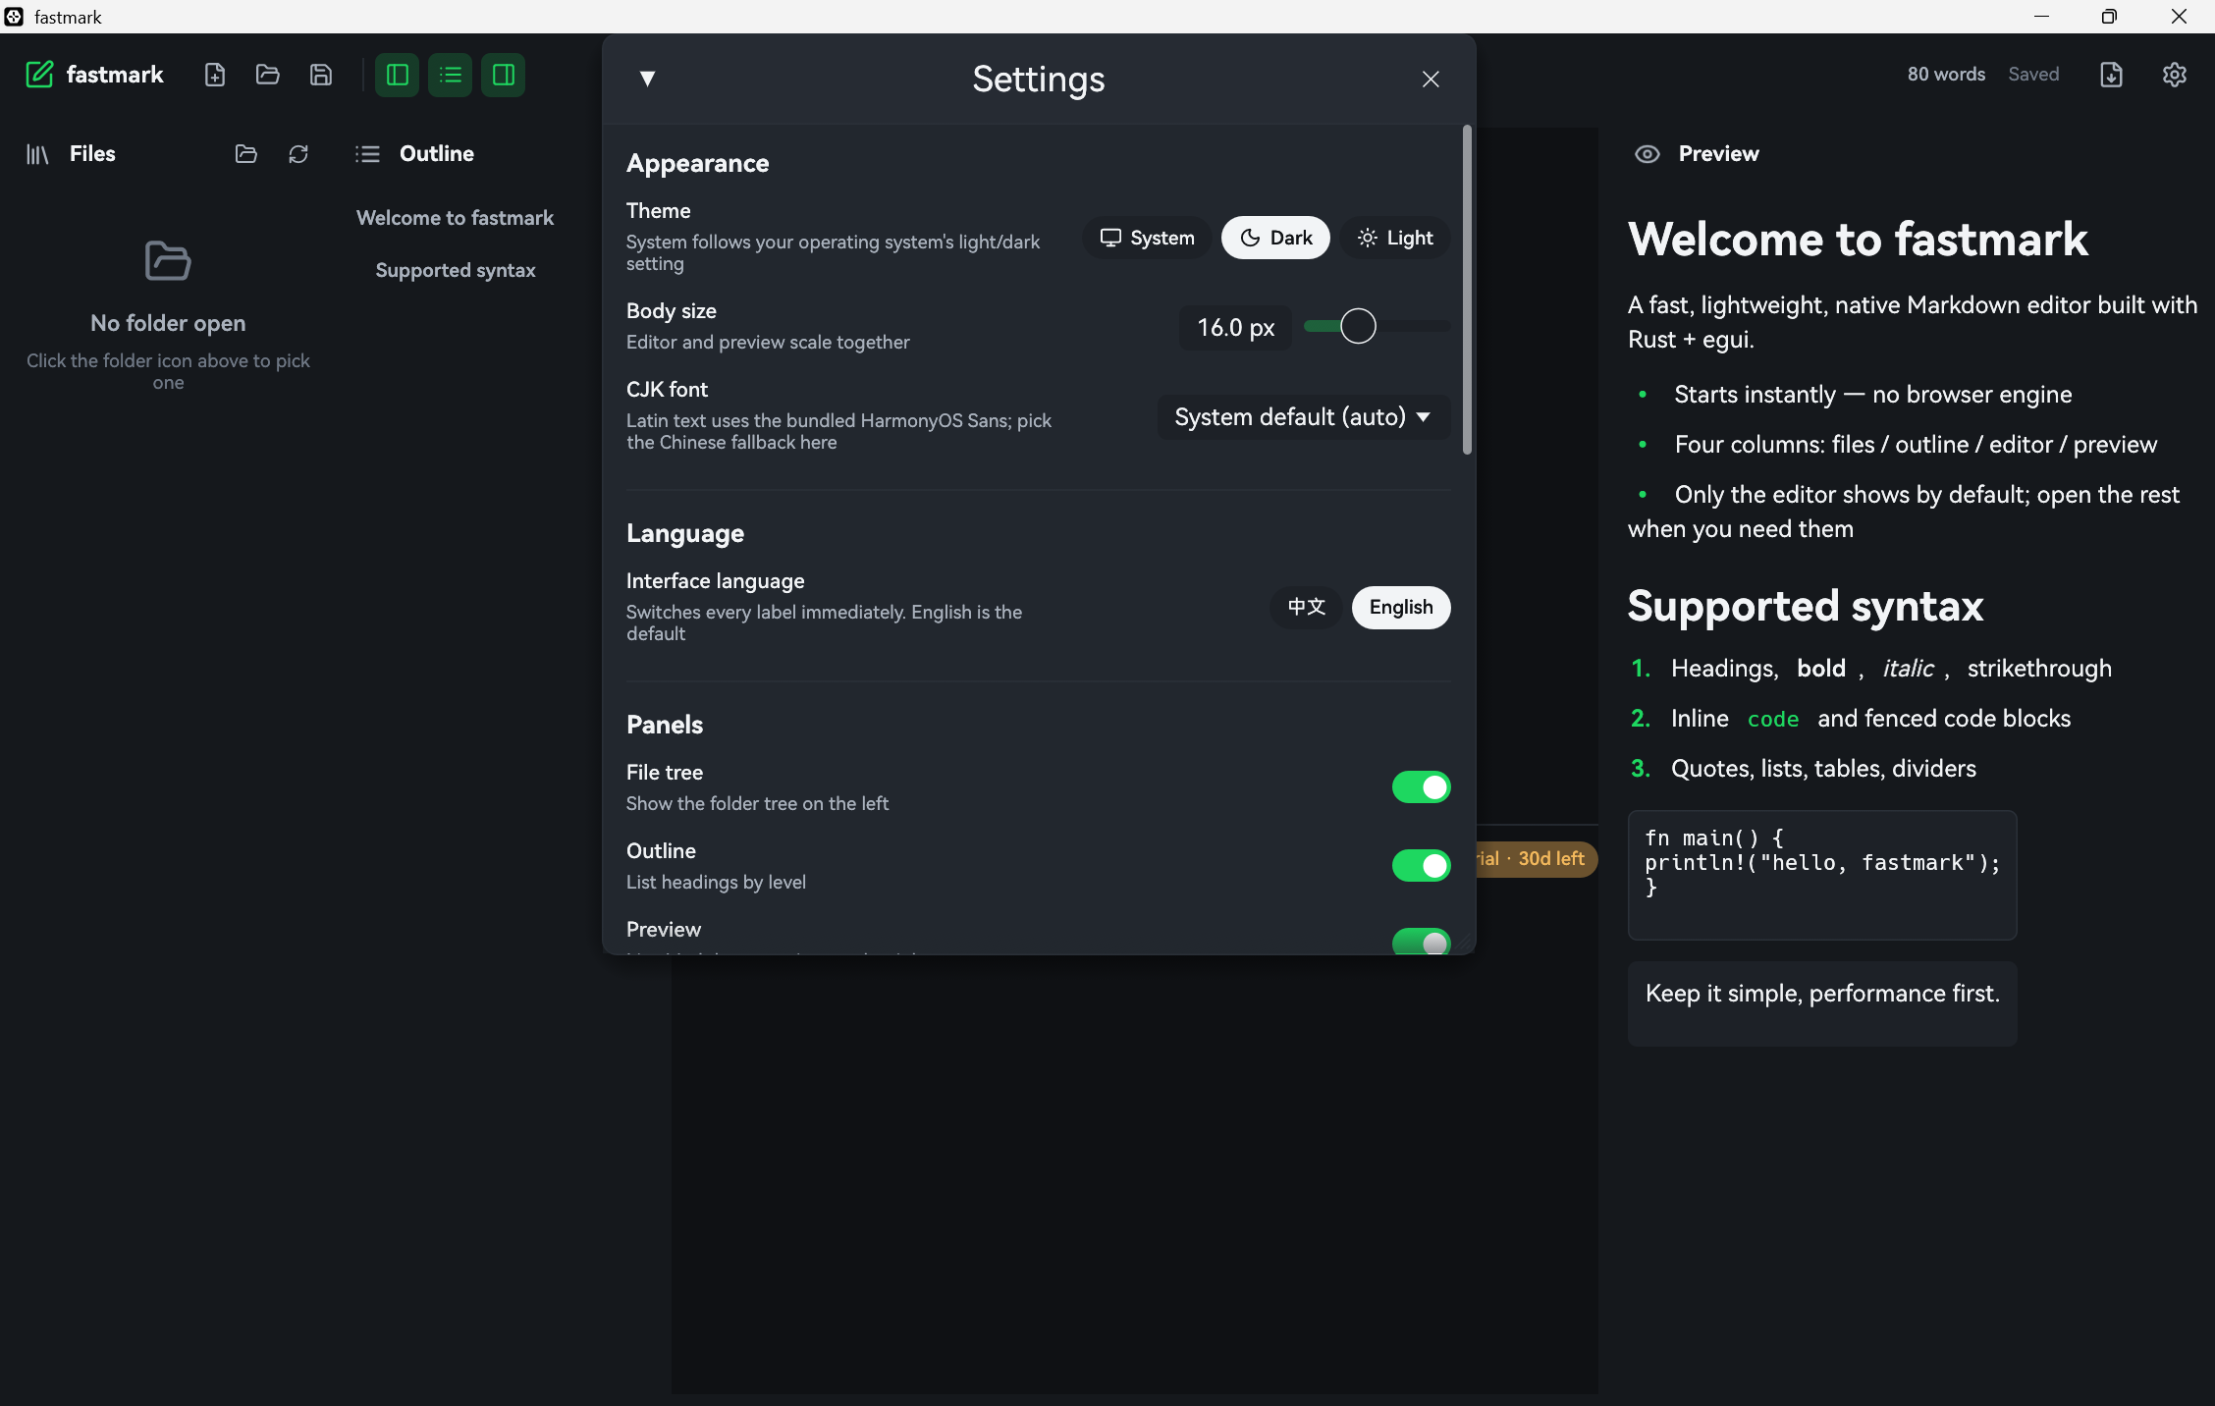Save the document with floppy icon

click(321, 75)
